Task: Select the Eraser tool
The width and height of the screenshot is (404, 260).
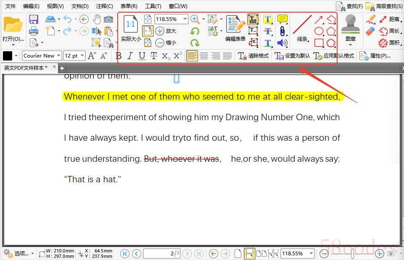Action: [370, 31]
